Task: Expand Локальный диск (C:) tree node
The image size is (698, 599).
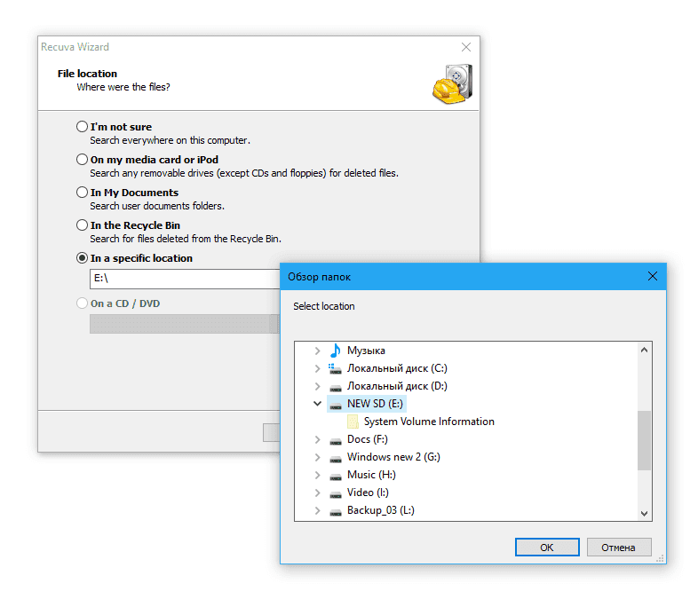Action: [x=317, y=368]
